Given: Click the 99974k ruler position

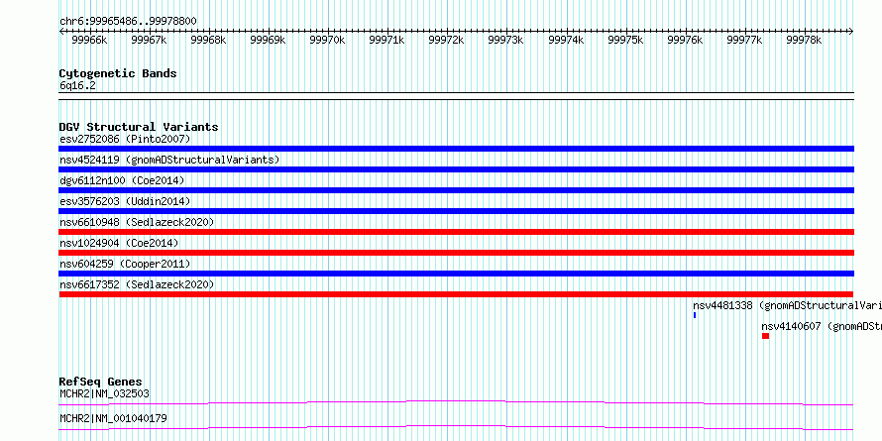Looking at the screenshot, I should click(566, 40).
